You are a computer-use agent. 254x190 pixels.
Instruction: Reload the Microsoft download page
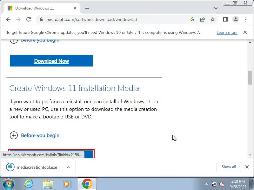29,19
